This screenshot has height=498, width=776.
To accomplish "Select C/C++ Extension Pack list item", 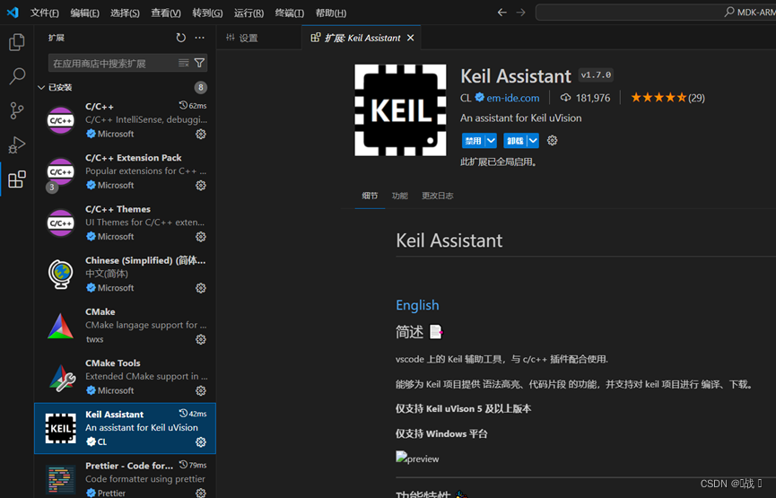I will point(126,171).
